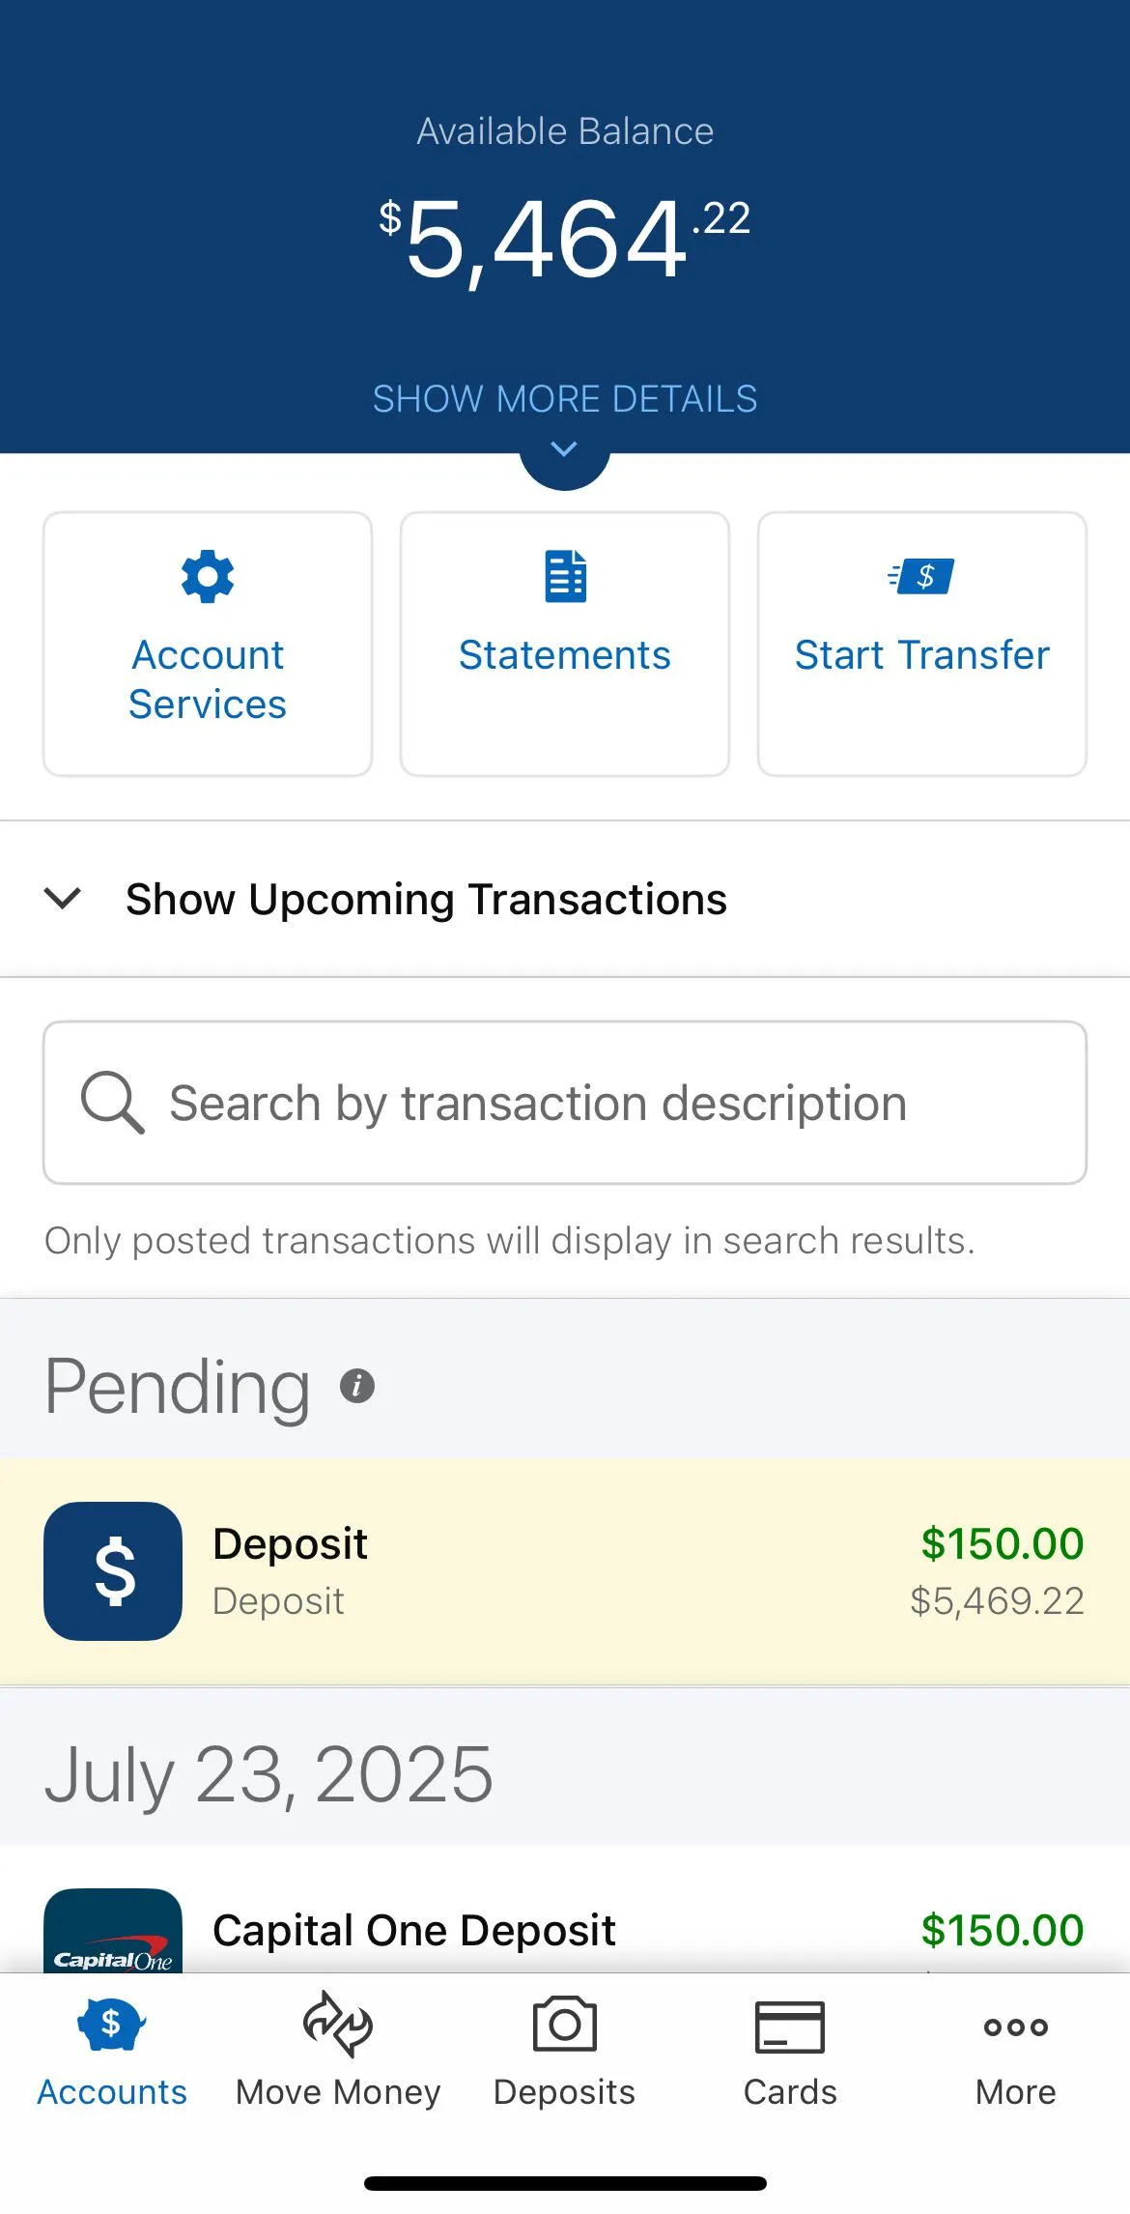Open the More tab

point(1015,2049)
